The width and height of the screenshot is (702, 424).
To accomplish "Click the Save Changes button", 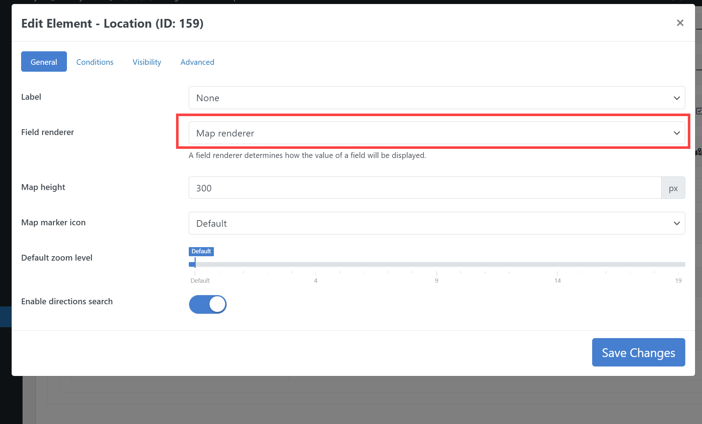I will tap(638, 352).
